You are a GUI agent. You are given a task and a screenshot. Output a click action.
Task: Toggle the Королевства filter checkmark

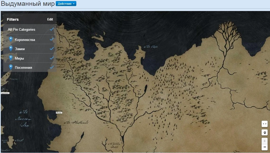52,39
